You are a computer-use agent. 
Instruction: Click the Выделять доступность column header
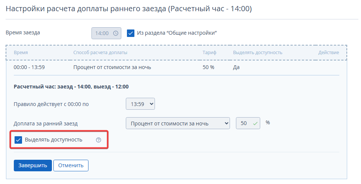pos(258,53)
